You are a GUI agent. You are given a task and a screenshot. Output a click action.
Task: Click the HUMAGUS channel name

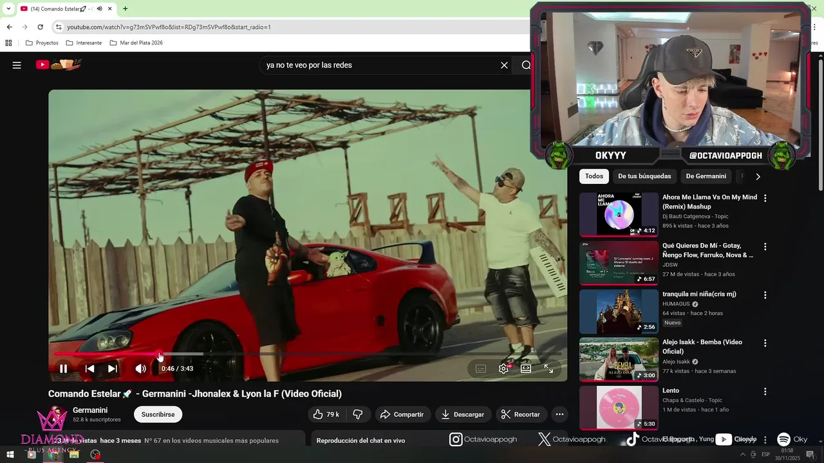676,304
